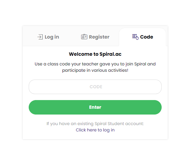Click the Code keypad icon
The image size is (184, 151).
coord(135,37)
